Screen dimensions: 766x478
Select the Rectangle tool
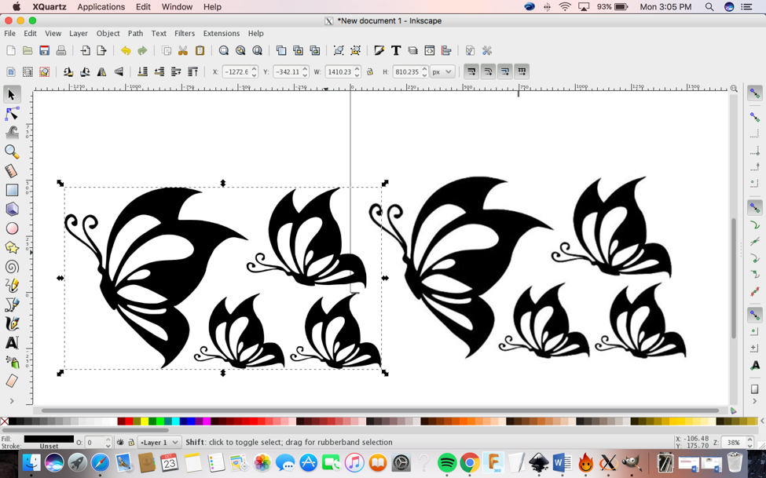coord(12,190)
